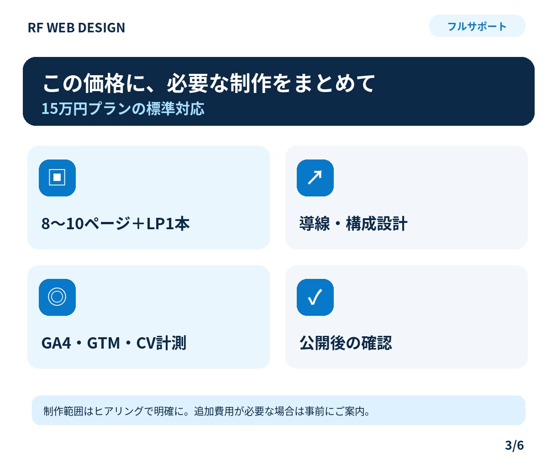The image size is (557, 463).
Task: Click the square icon above 8〜10ページ
Action: [57, 178]
